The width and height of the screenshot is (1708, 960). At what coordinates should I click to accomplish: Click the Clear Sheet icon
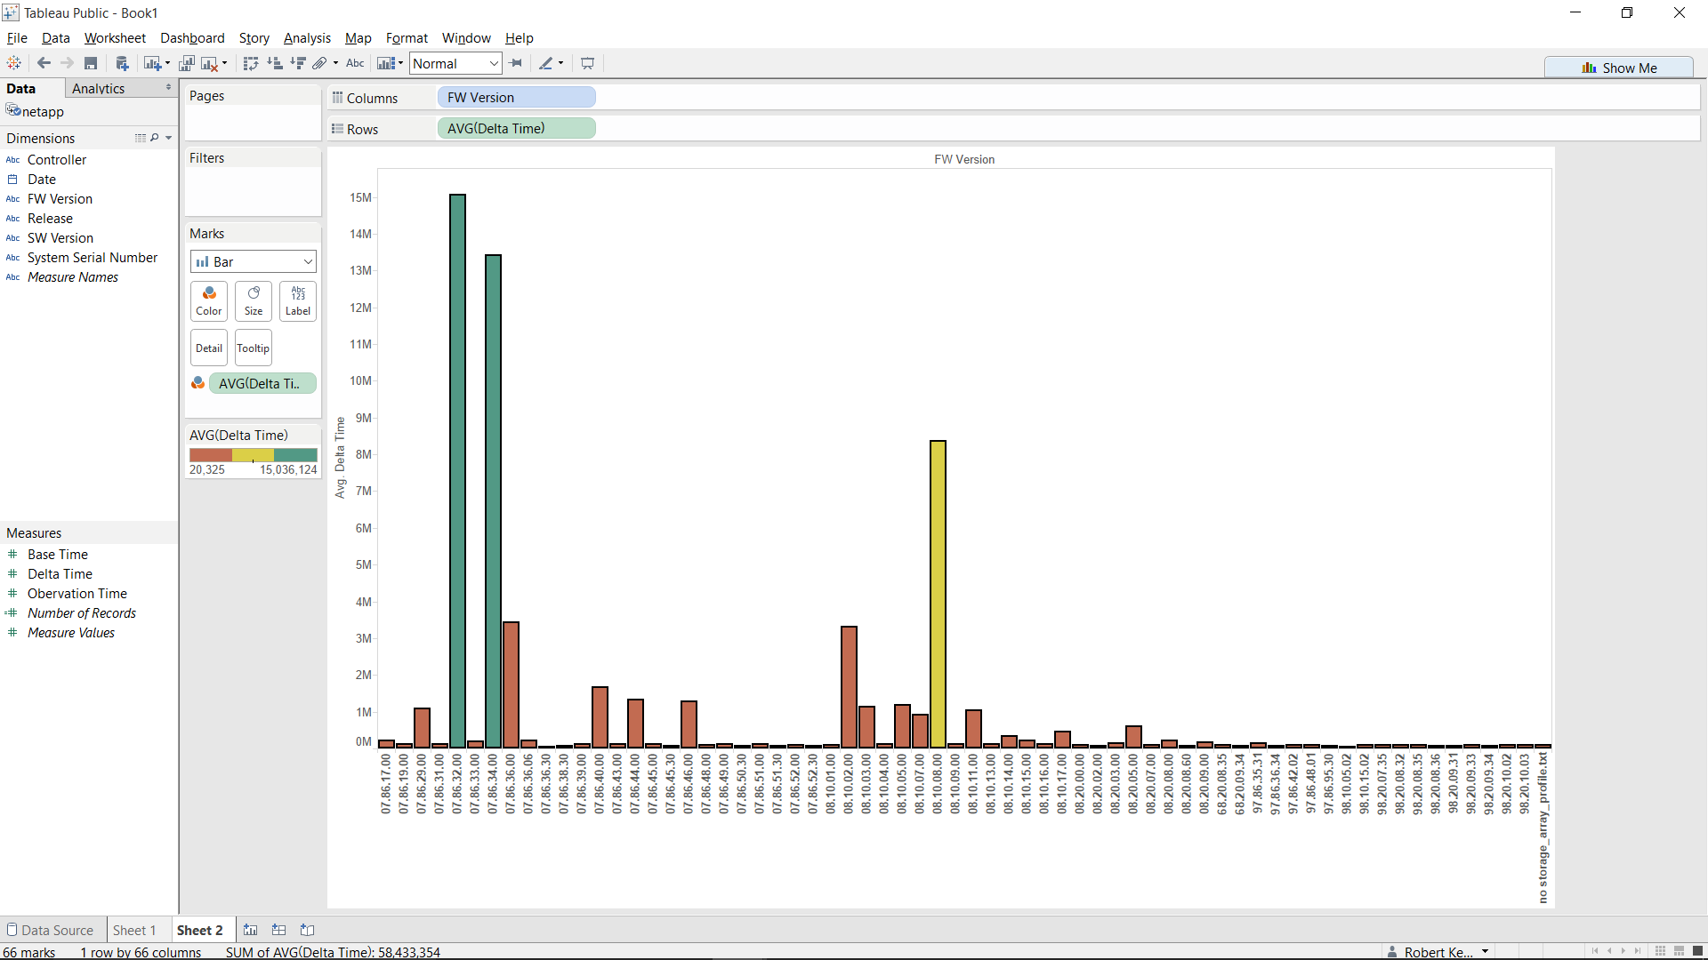[x=209, y=63]
